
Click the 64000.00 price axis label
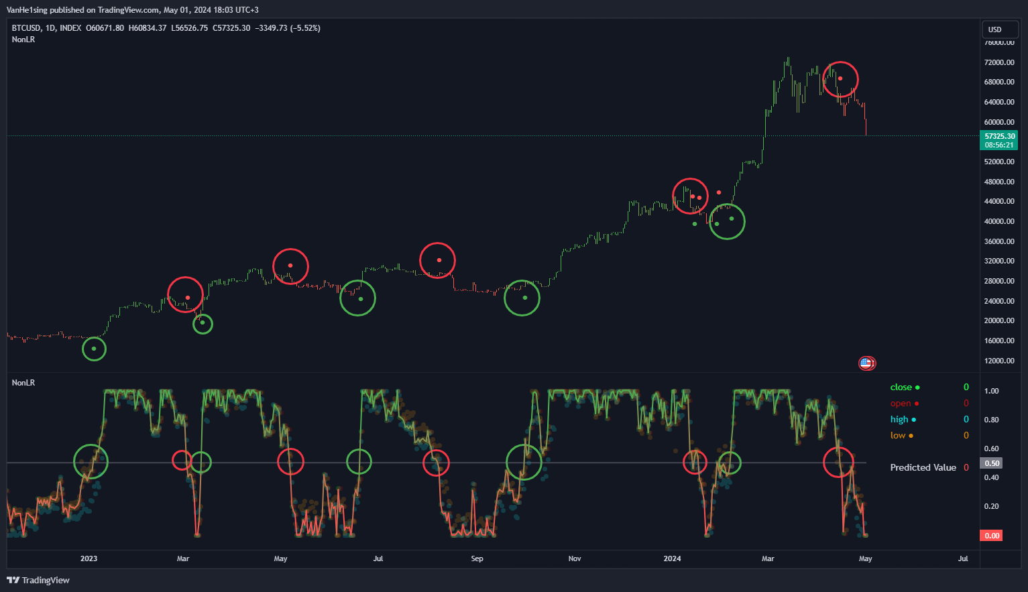(x=999, y=102)
